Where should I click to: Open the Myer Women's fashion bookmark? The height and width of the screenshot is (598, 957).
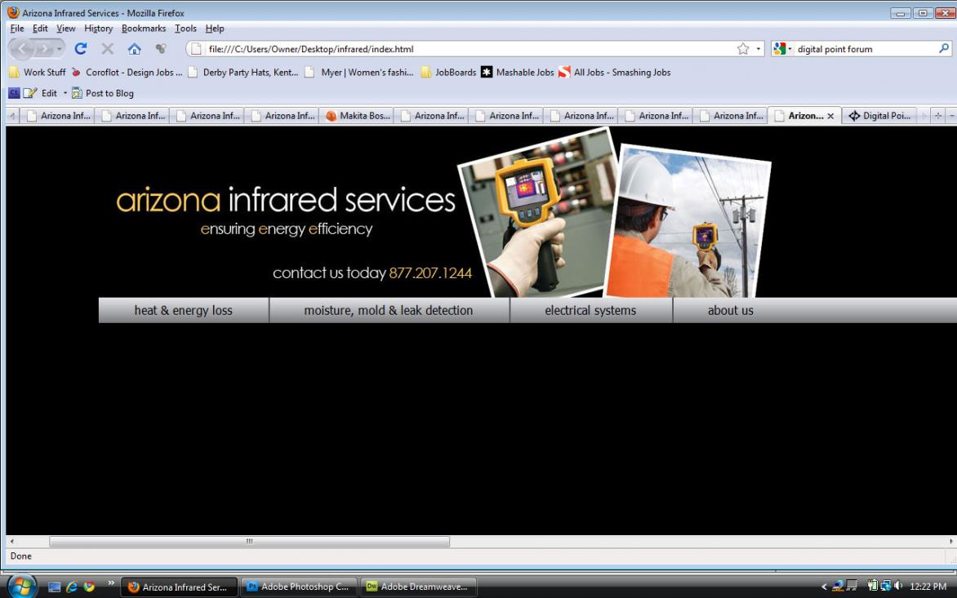coord(359,72)
